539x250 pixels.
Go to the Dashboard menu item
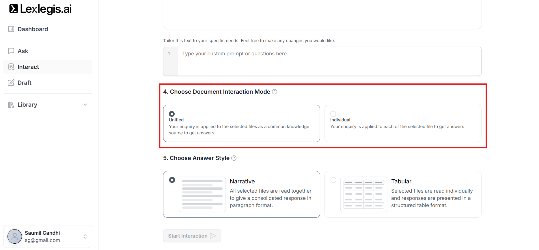(x=33, y=29)
